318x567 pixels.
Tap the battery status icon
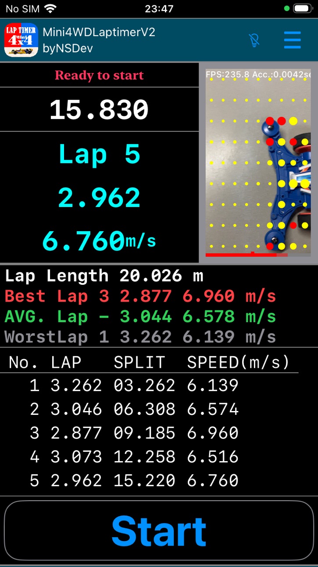pyautogui.click(x=303, y=8)
